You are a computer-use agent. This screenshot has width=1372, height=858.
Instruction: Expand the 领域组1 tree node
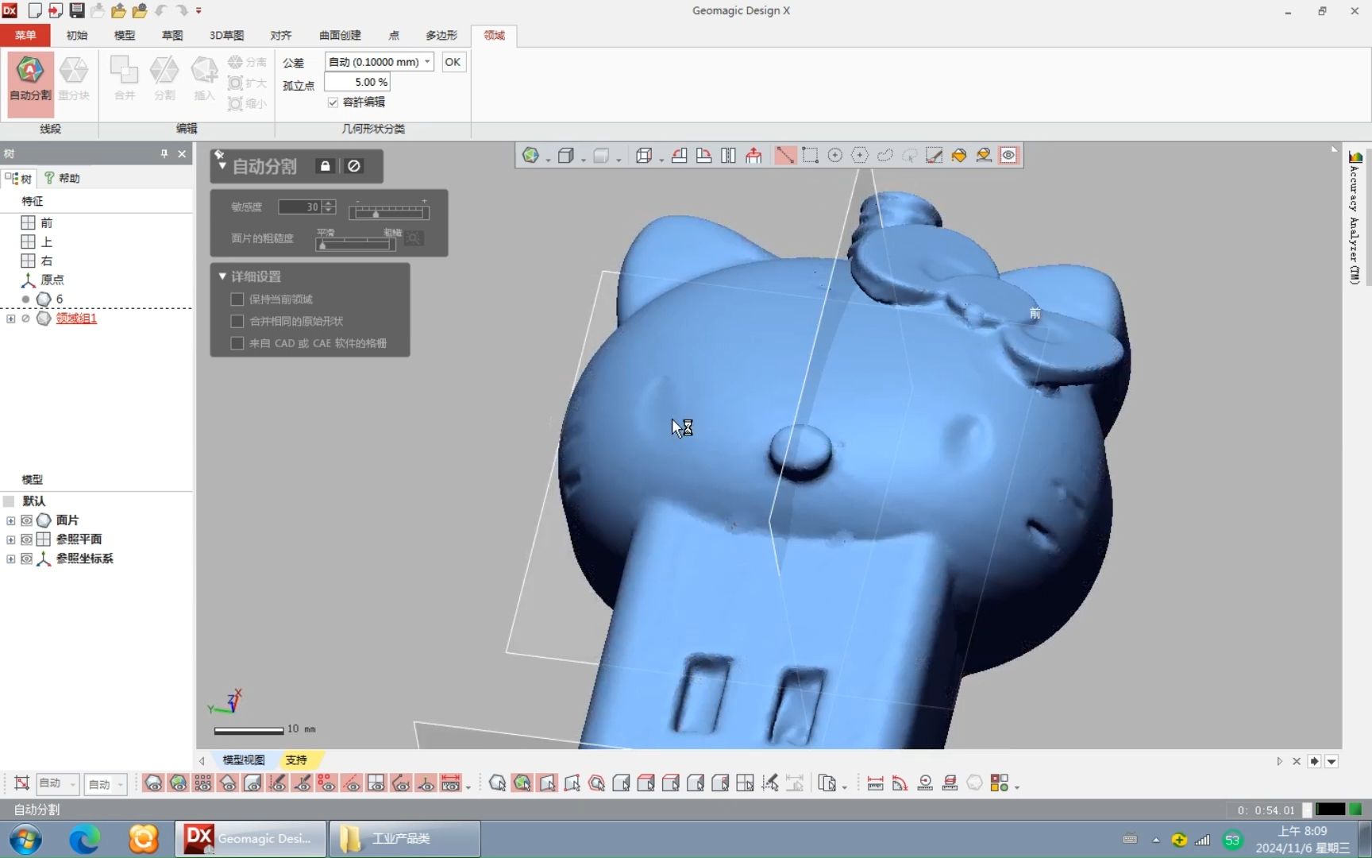point(11,319)
